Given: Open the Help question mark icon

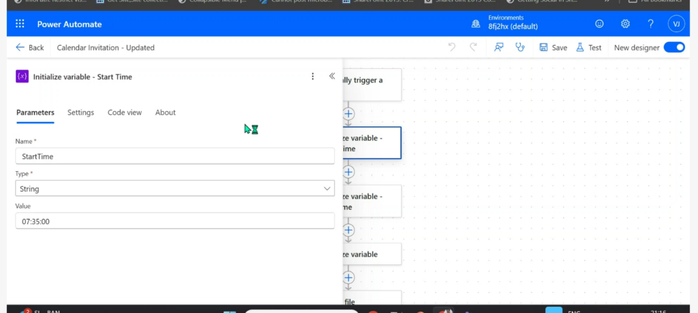Looking at the screenshot, I should [650, 24].
